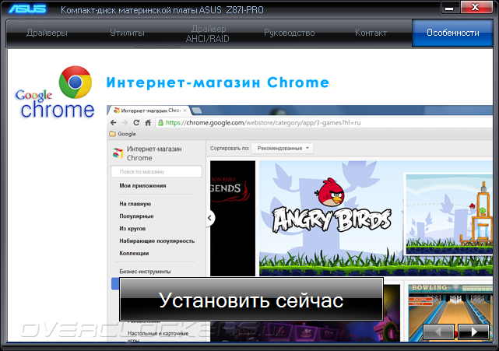
Task: Select the Руководство tab
Action: point(290,33)
